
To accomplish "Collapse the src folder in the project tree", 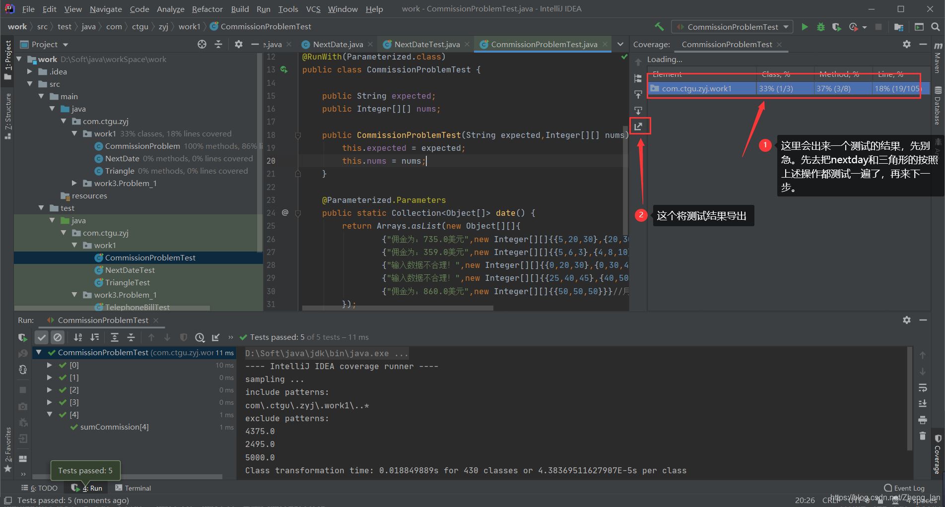I will pos(30,84).
